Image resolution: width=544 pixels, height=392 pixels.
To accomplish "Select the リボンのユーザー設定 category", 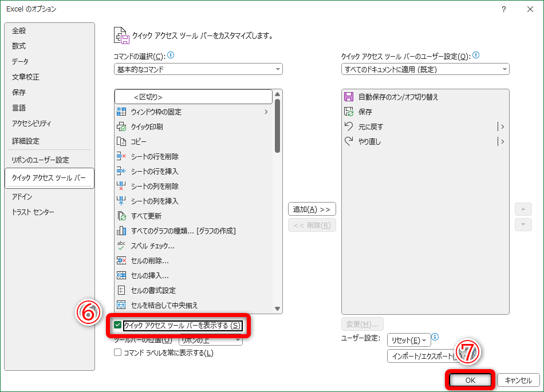I will [40, 159].
